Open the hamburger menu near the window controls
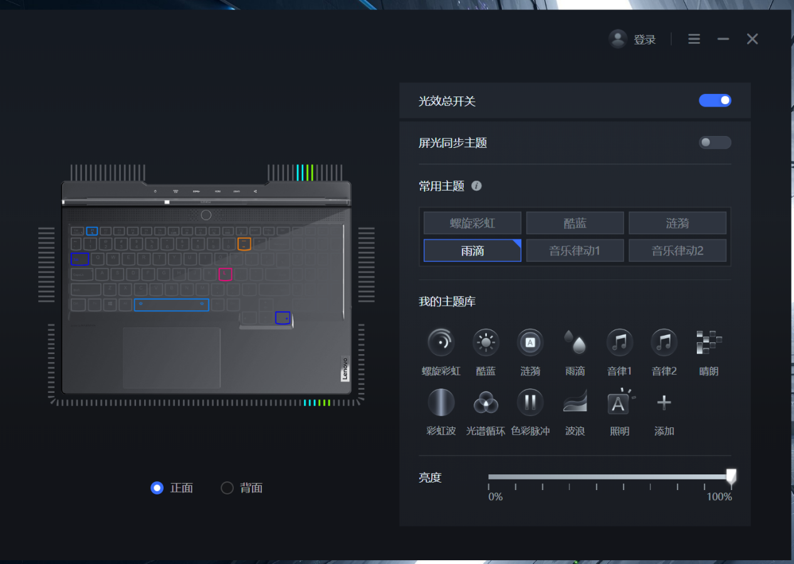This screenshot has height=564, width=794. [694, 38]
